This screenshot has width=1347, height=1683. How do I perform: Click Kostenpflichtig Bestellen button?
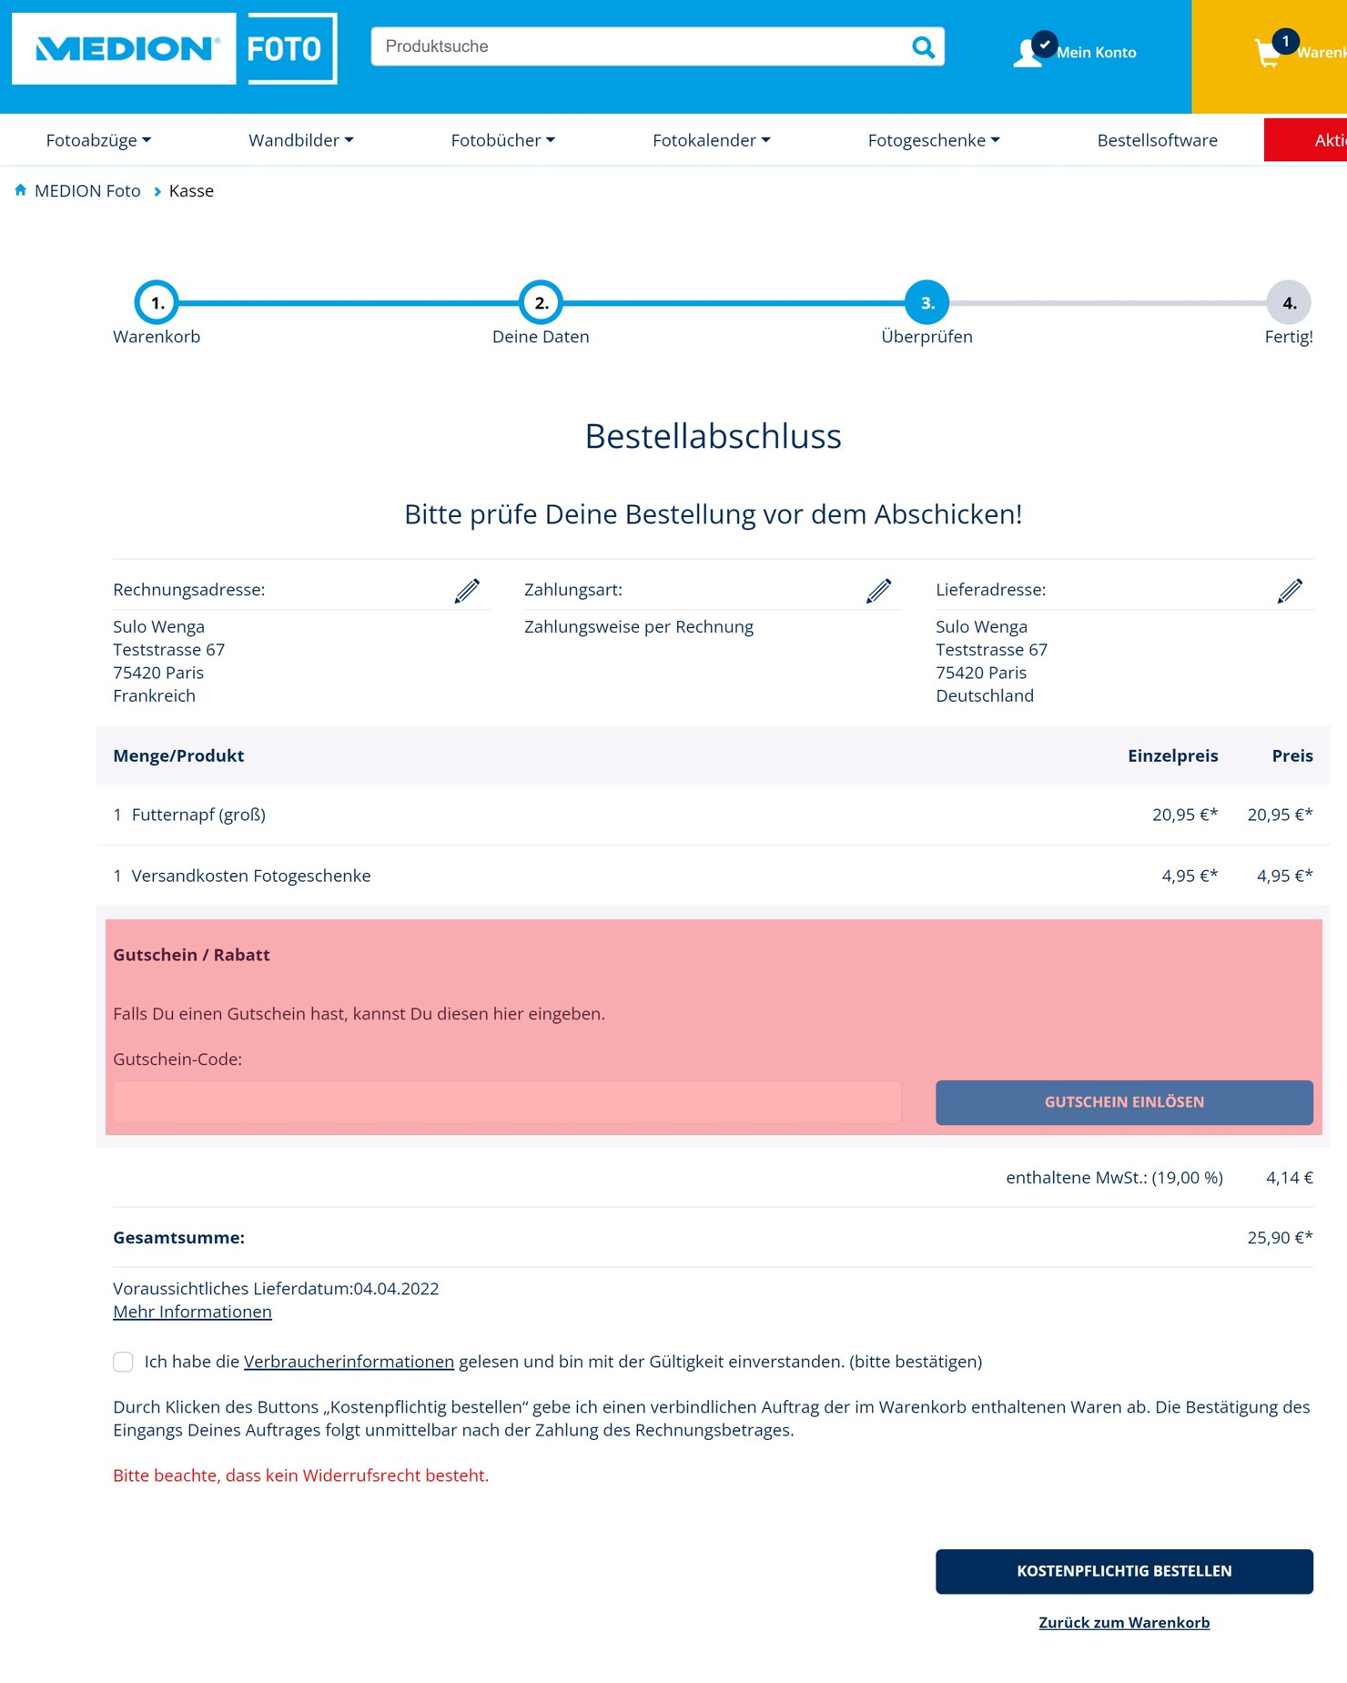tap(1124, 1571)
